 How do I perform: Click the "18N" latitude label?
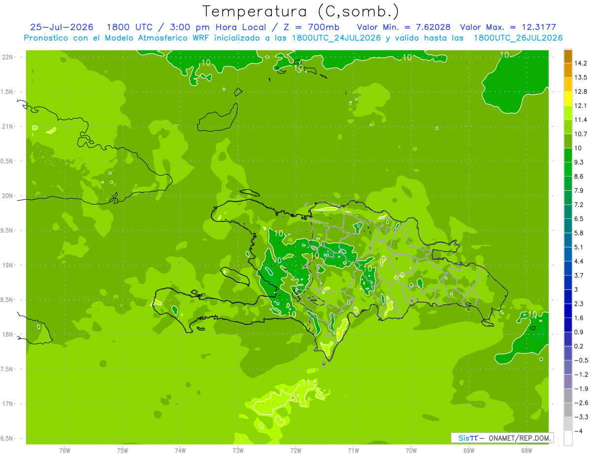point(8,335)
